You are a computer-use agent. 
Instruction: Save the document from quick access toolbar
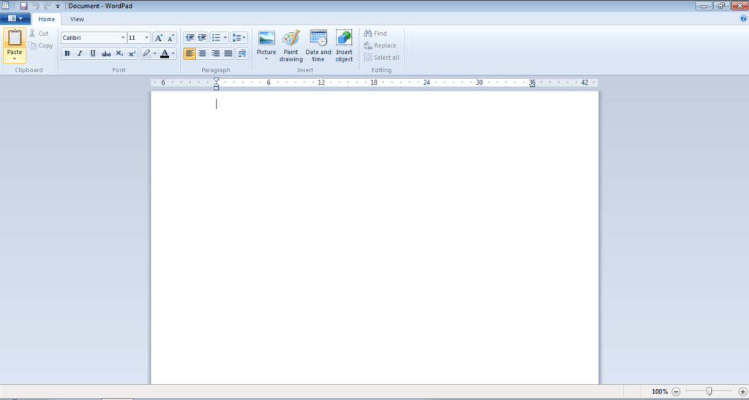coord(23,6)
